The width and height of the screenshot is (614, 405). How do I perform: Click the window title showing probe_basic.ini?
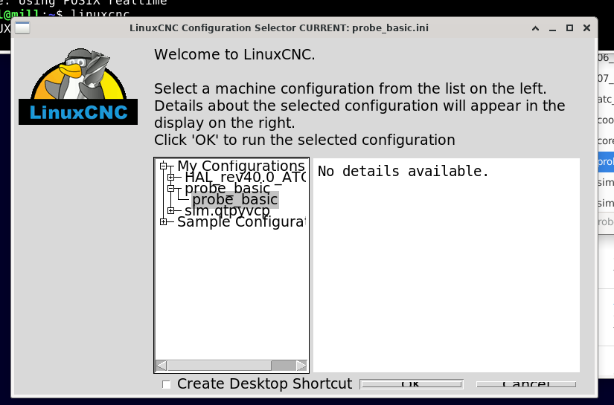pos(279,28)
